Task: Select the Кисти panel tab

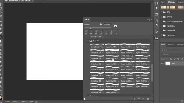Action: click(x=87, y=19)
